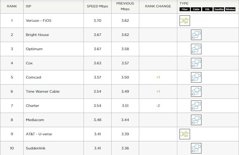
Task: Select the Cox ISP name
Action: click(29, 63)
